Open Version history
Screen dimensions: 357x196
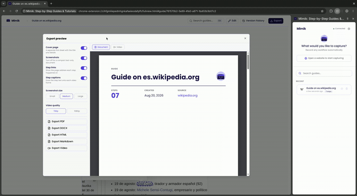pos(253,20)
